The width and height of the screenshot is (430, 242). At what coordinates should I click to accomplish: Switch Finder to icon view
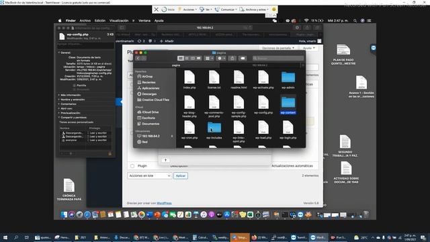pyautogui.click(x=181, y=58)
